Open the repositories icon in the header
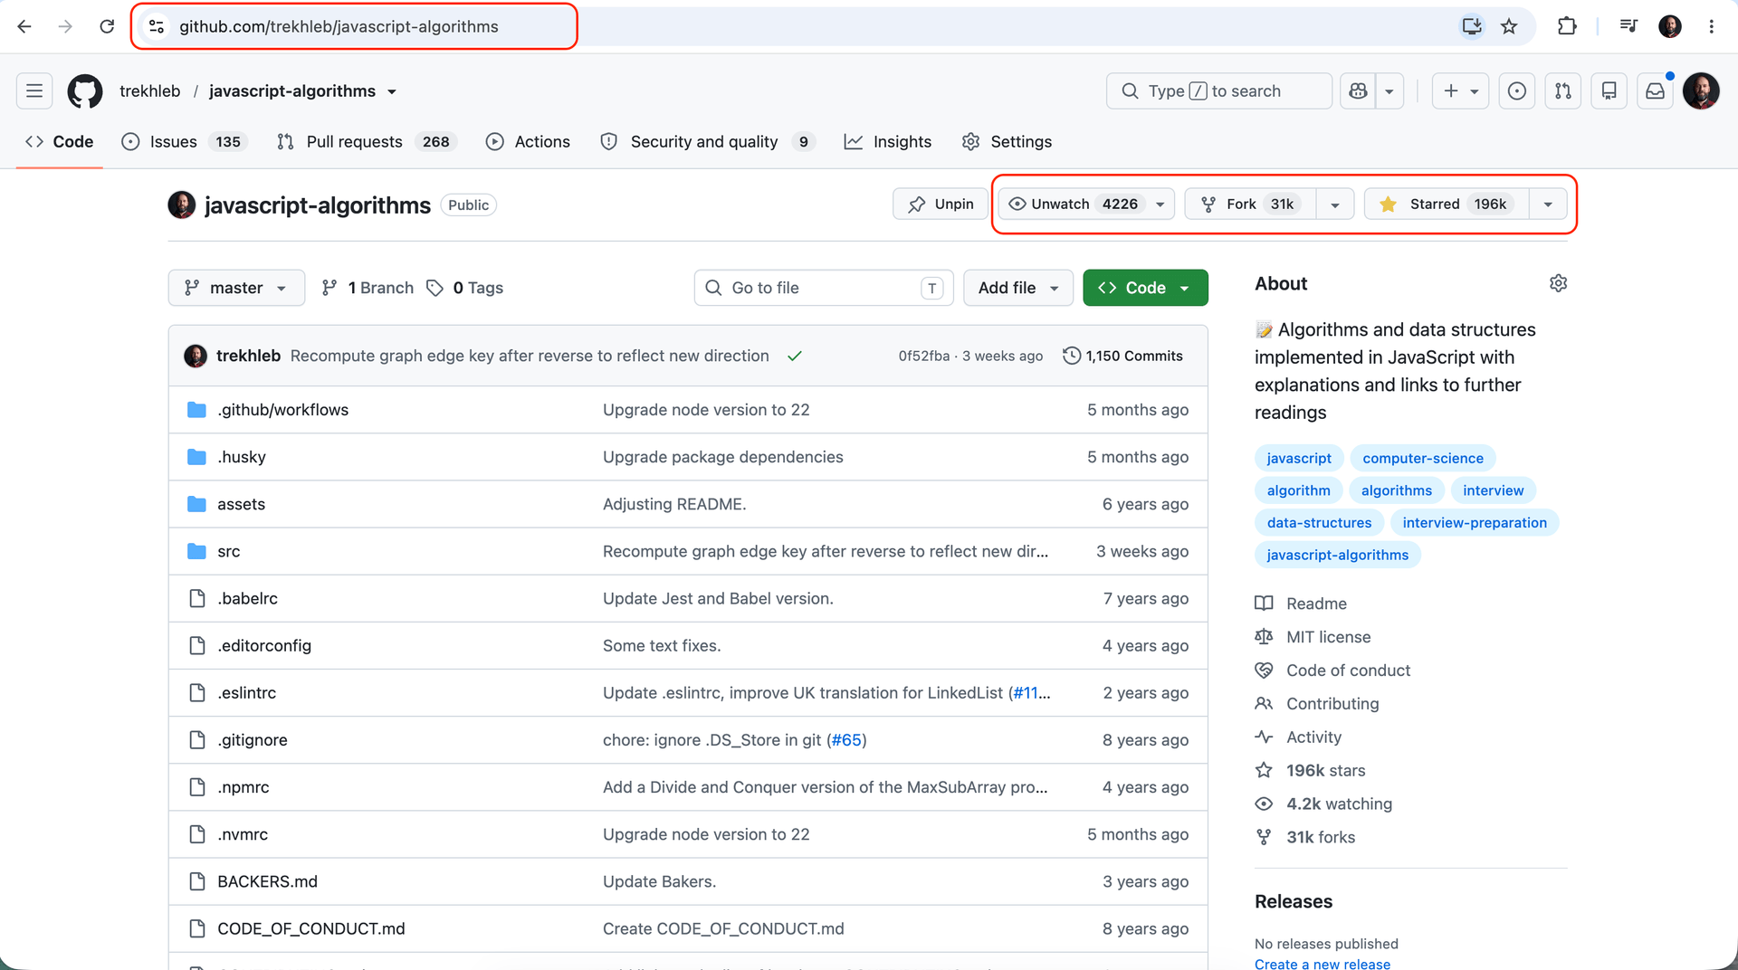The height and width of the screenshot is (970, 1738). tap(1609, 90)
